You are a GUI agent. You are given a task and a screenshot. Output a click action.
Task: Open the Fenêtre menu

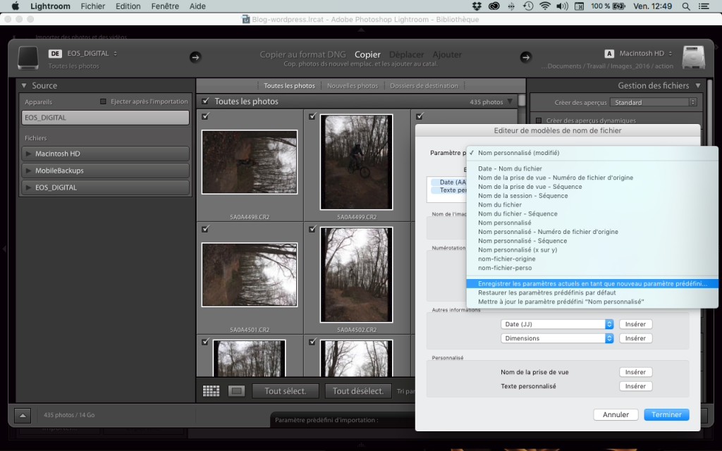[165, 6]
